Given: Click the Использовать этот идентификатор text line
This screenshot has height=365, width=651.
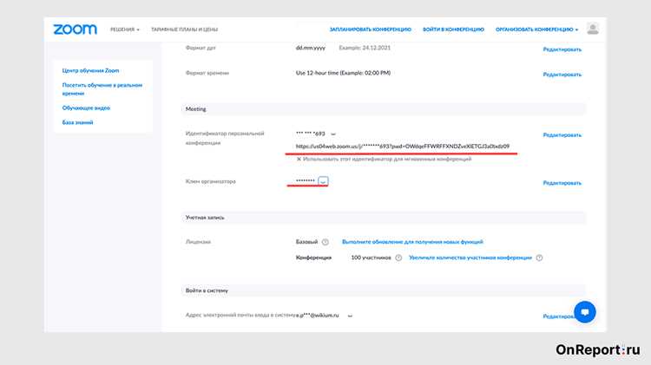Looking at the screenshot, I should coord(387,159).
